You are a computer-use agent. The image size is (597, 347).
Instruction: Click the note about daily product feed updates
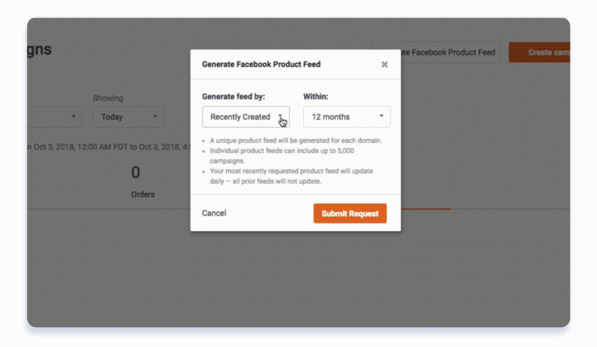pos(291,176)
